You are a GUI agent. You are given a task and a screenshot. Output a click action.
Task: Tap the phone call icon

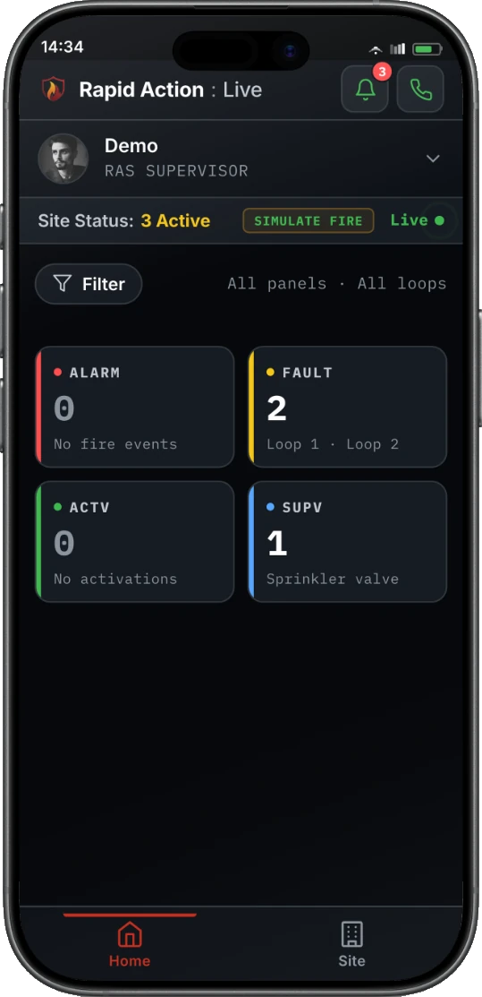click(x=420, y=90)
